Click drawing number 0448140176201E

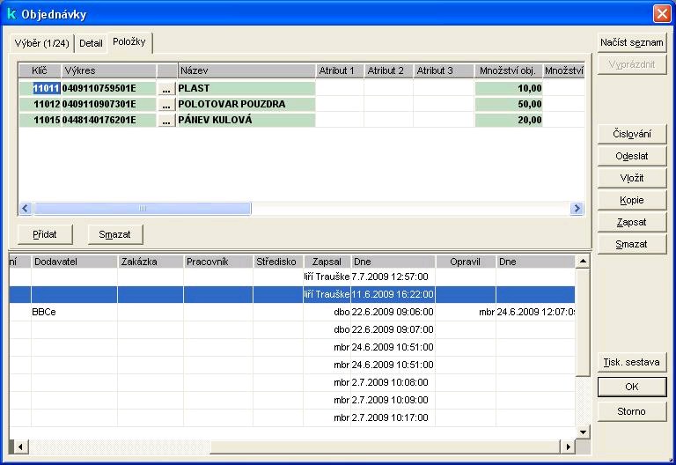[x=108, y=120]
